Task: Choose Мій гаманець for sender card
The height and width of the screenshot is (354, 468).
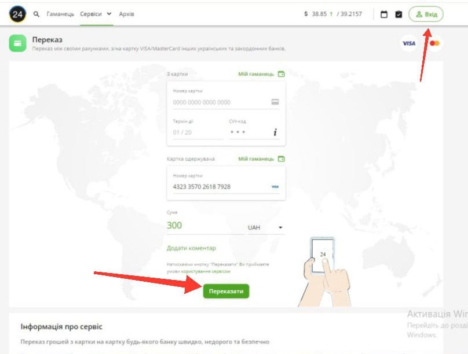Action: [x=261, y=74]
